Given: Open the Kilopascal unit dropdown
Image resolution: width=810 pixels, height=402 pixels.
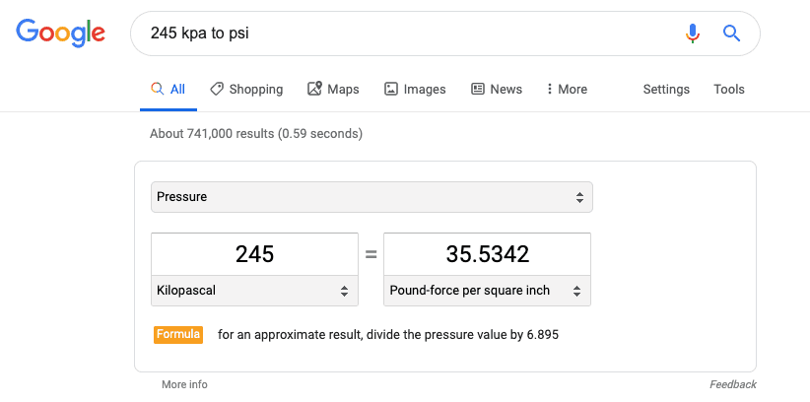Looking at the screenshot, I should 254,291.
